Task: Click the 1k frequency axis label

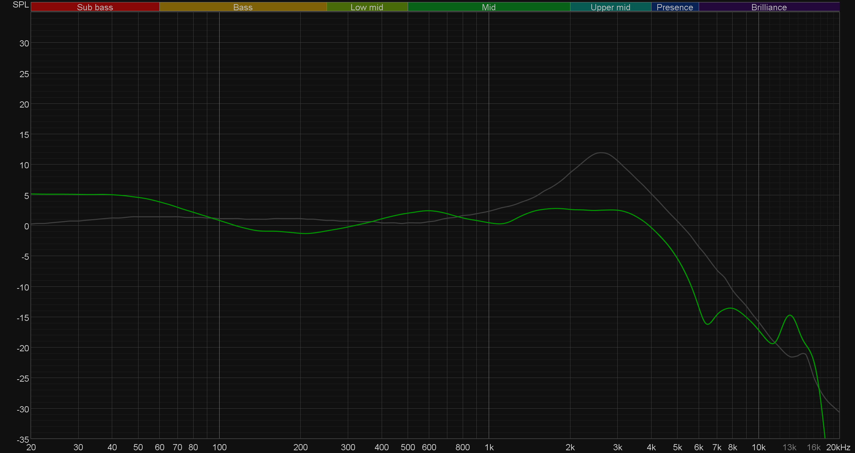Action: (x=489, y=447)
